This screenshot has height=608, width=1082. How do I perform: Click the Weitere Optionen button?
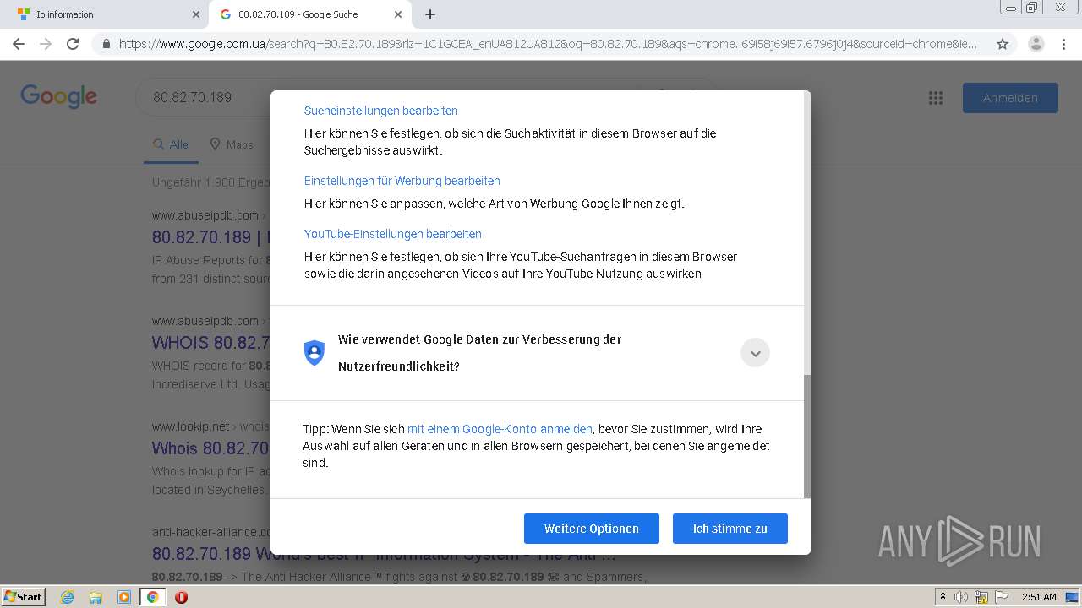(592, 529)
